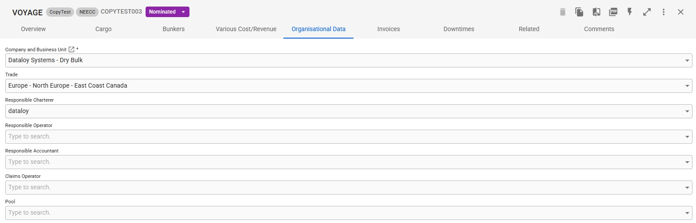
Task: Click the trash delete voyage icon
Action: [563, 12]
